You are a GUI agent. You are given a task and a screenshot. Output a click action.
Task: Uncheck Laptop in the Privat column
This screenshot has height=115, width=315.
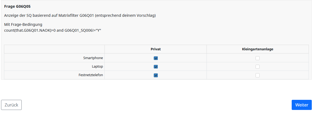tap(156, 67)
